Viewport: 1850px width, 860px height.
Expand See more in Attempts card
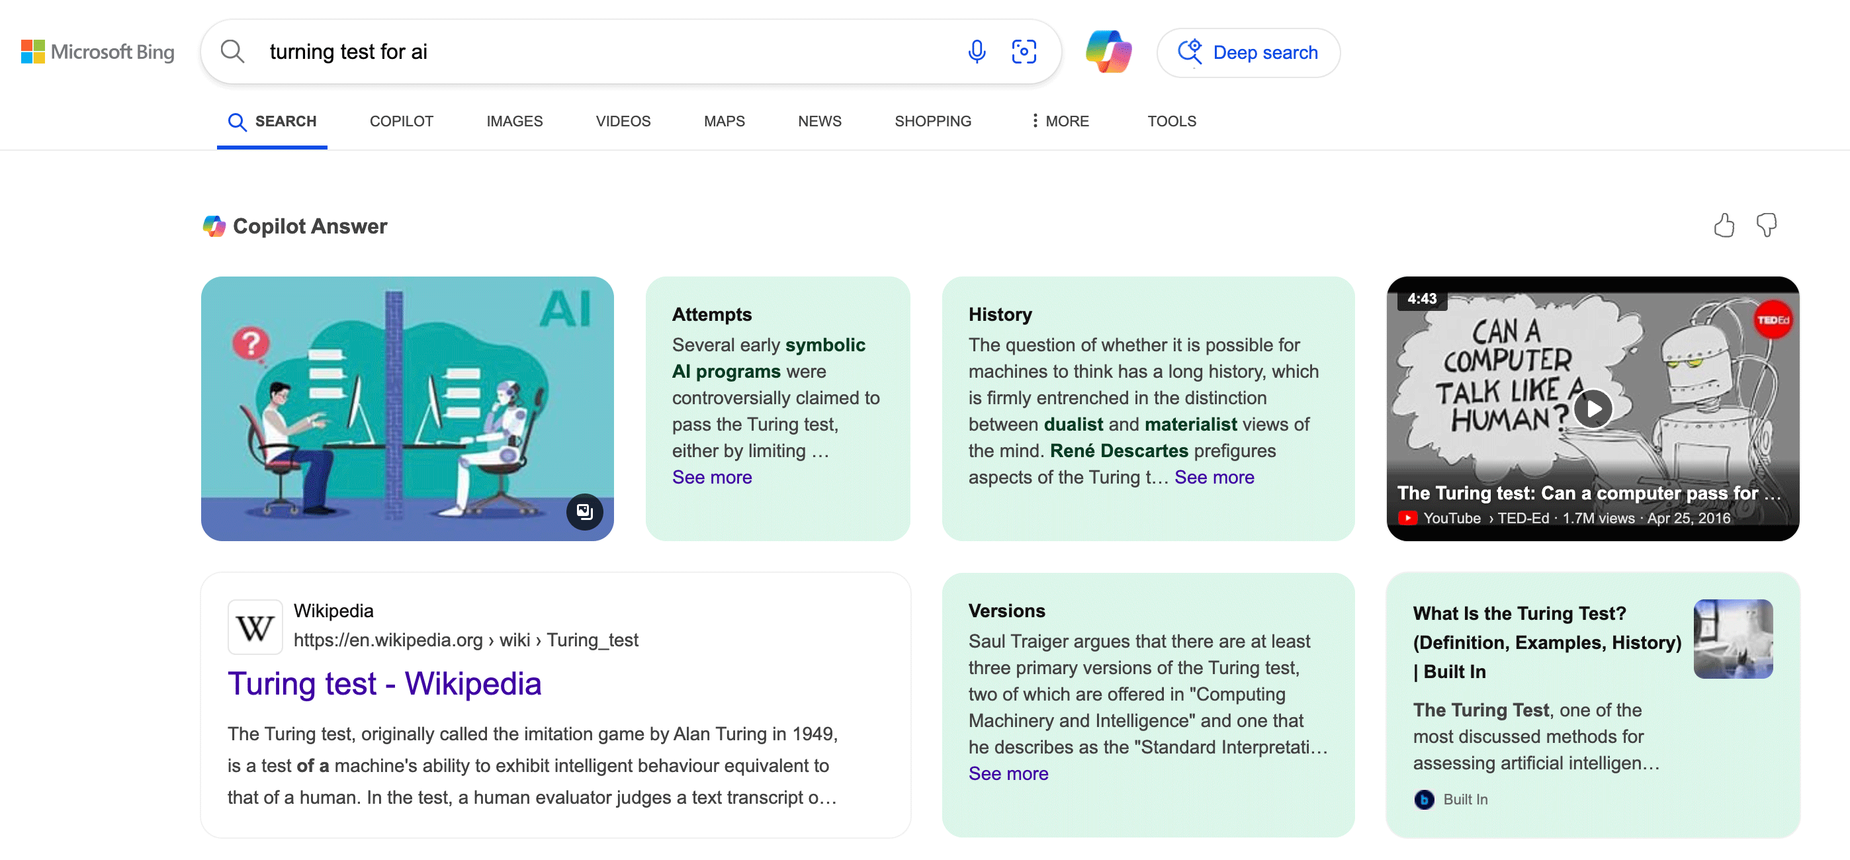pos(712,478)
